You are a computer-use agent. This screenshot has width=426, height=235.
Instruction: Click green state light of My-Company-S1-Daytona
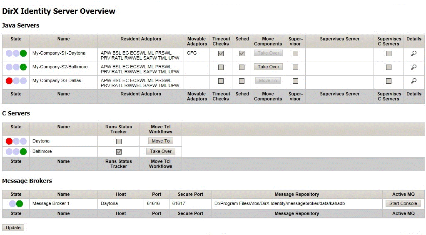[x=23, y=53]
